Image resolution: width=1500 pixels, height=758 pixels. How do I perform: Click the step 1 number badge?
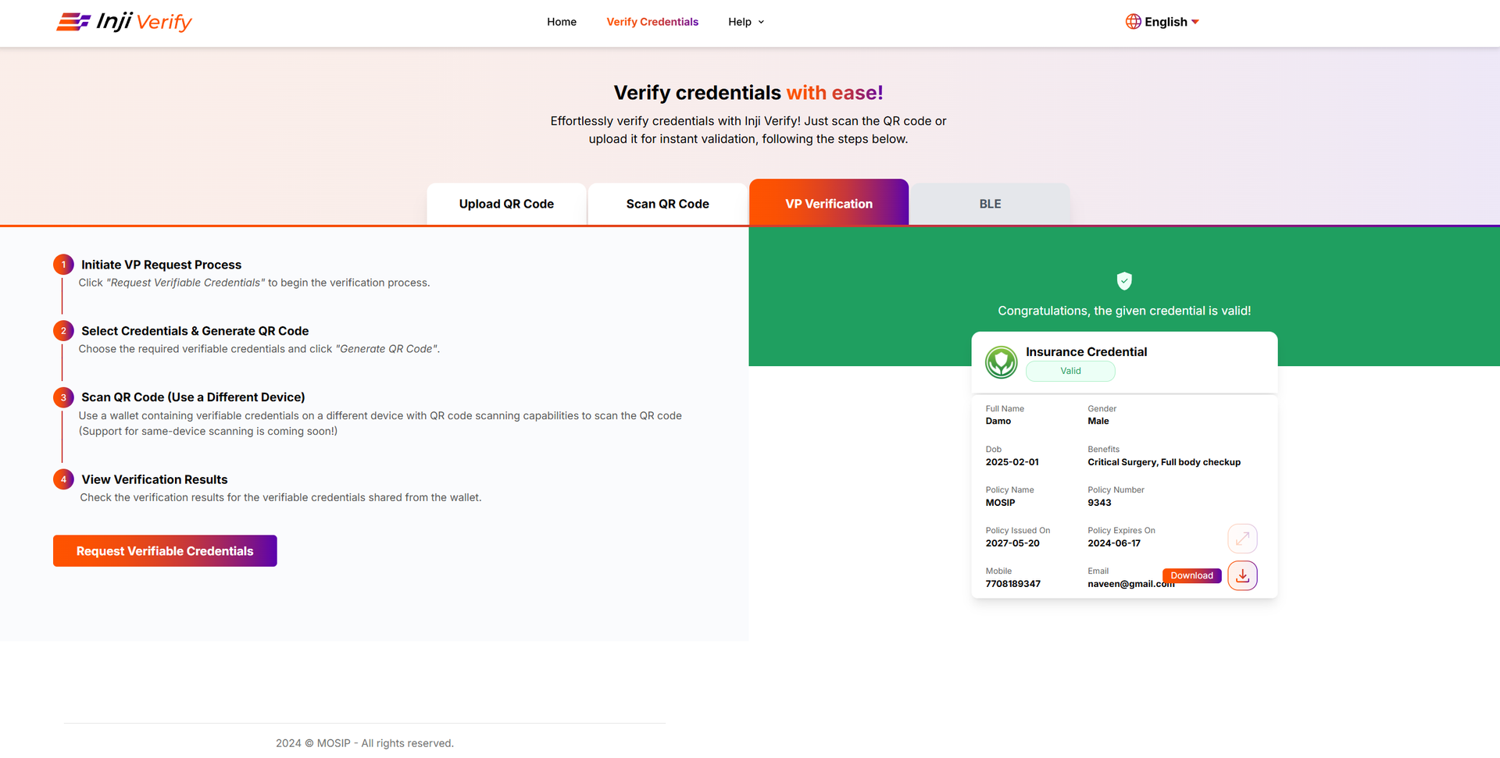tap(63, 265)
